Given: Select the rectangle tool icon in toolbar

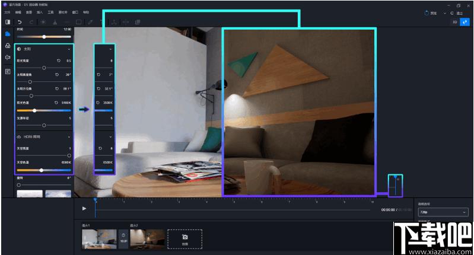Looking at the screenshot, I should tap(78, 22).
